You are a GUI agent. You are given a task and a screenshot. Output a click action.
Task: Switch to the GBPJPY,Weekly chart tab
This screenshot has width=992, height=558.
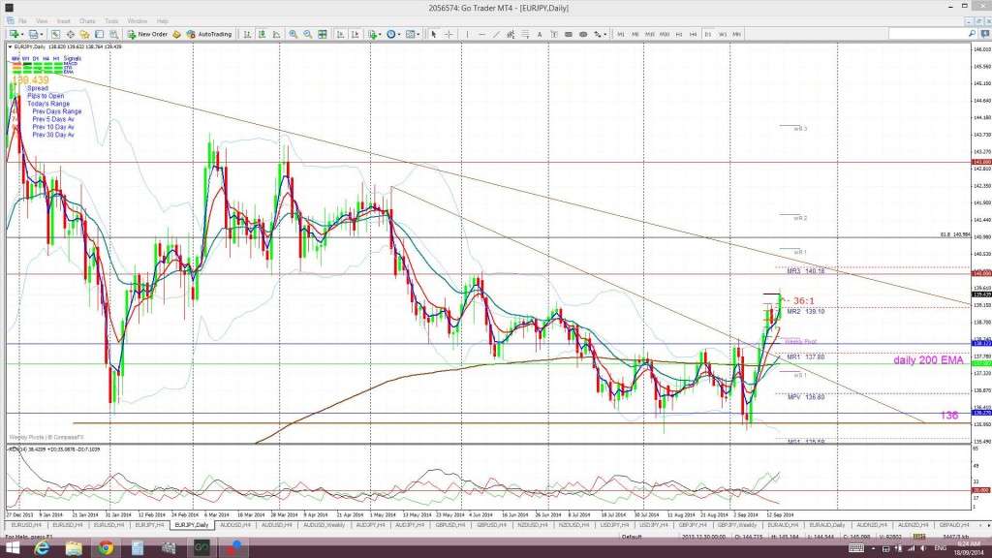coord(737,525)
